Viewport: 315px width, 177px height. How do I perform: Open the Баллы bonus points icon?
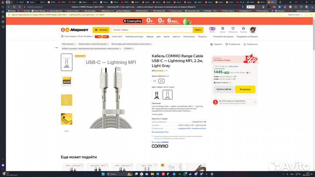coord(212,30)
